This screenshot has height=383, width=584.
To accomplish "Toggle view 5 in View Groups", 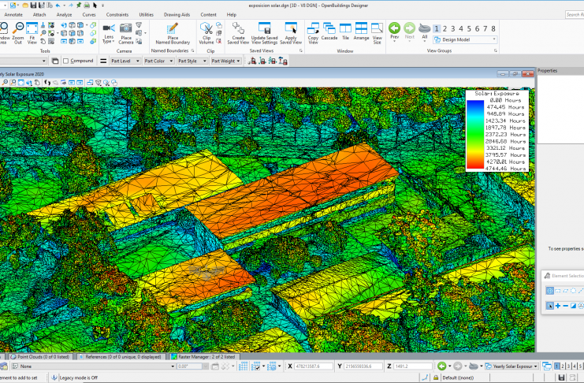I will click(x=470, y=28).
